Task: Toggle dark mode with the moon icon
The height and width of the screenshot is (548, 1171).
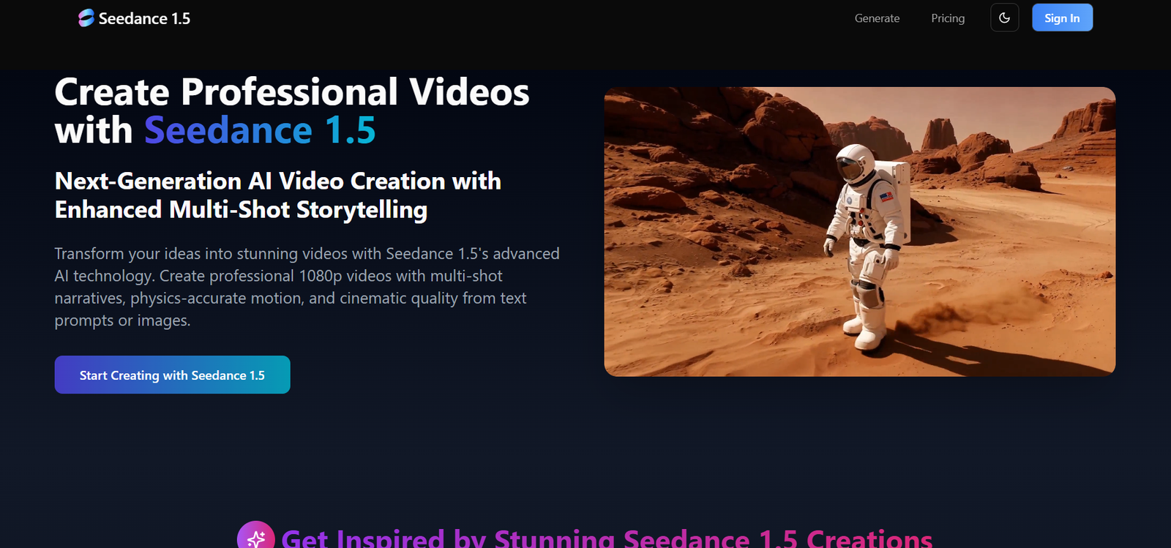Action: click(1004, 18)
